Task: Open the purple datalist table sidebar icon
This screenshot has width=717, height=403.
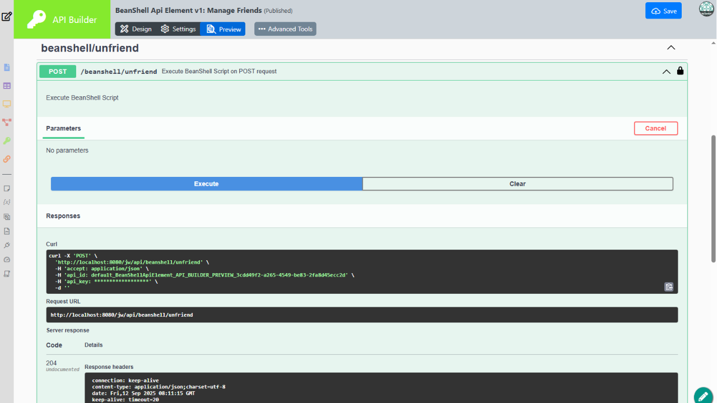Action: [x=7, y=86]
